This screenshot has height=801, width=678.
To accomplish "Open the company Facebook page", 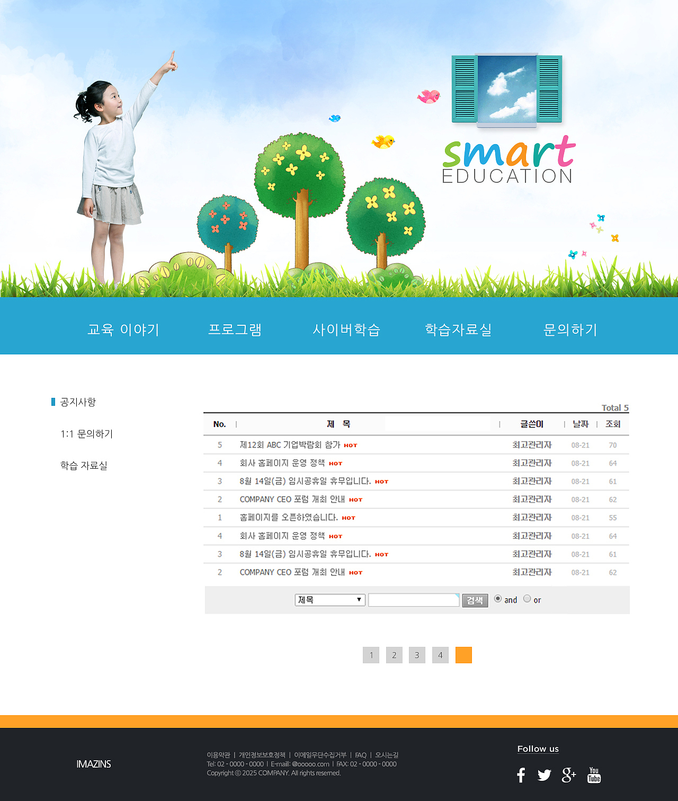I will [x=520, y=775].
